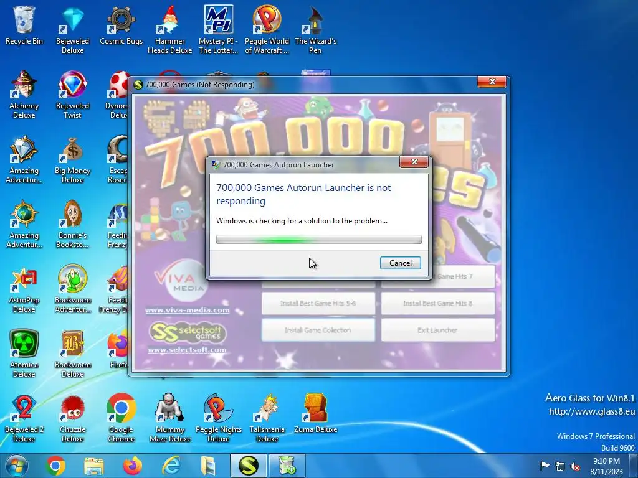Select AstroPop Deluxe desktop icon

tap(24, 289)
